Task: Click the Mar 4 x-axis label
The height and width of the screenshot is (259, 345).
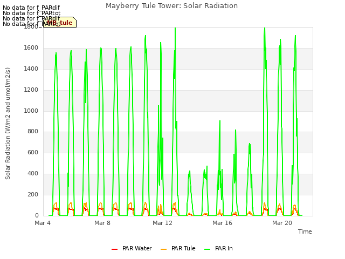Action: click(43, 223)
